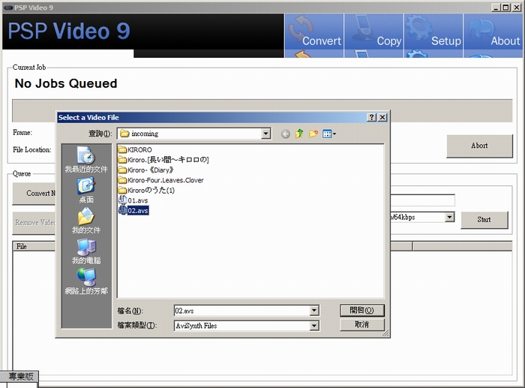Select the Kiroroのうた(1) folder
Viewport: 525px width, 388px height.
tap(146, 190)
